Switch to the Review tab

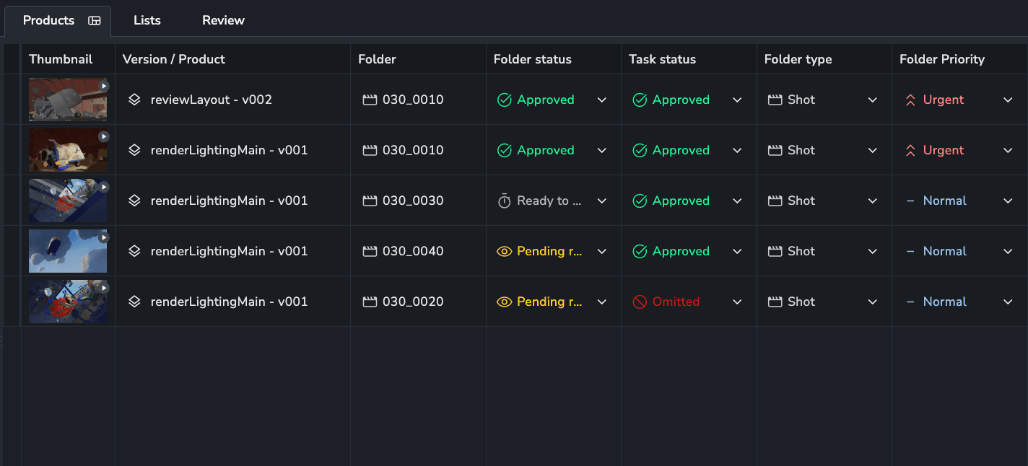tap(223, 20)
